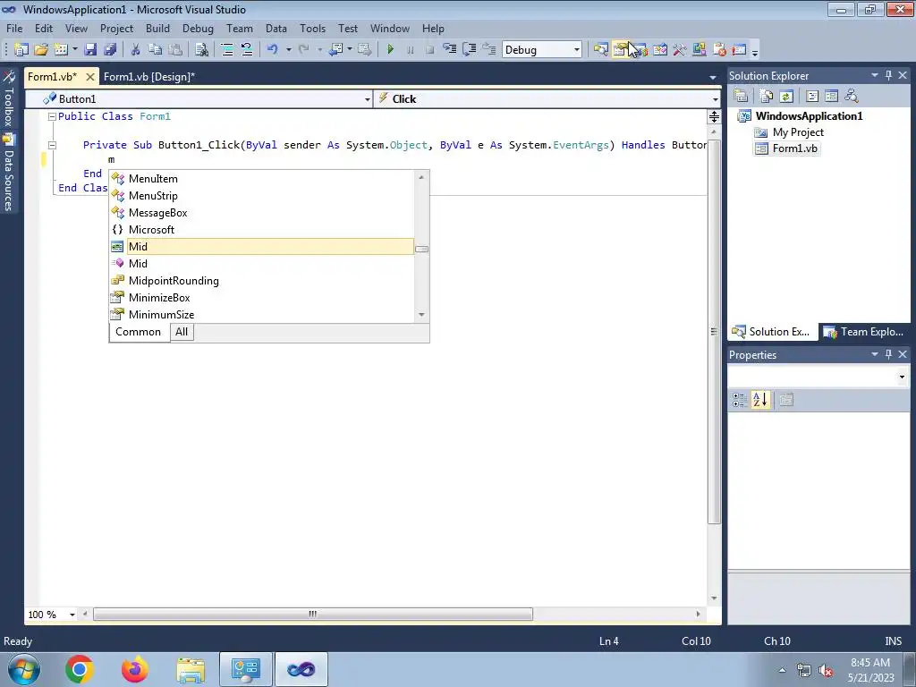
Task: Click the Undo arrow icon
Action: [x=272, y=50]
